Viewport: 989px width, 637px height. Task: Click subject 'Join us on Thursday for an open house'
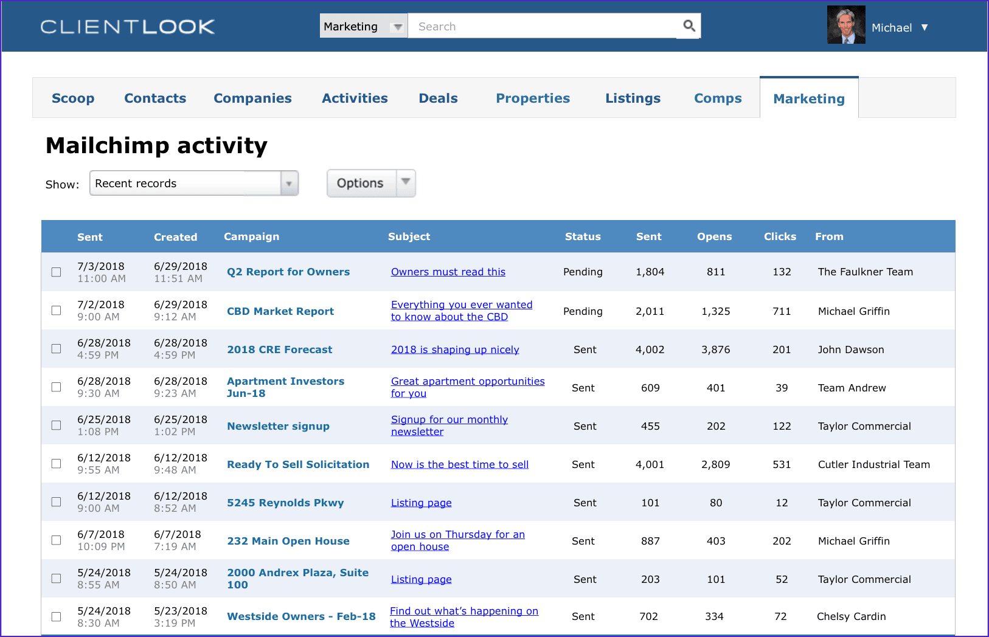[x=457, y=540]
